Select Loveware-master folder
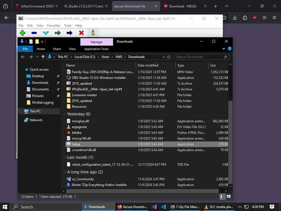The height and width of the screenshot is (211, 281). tap(85, 95)
